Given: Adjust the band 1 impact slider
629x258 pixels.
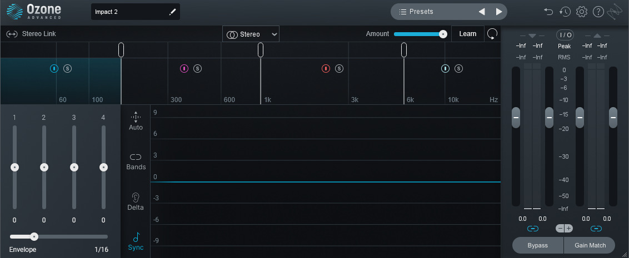Looking at the screenshot, I should (15, 167).
